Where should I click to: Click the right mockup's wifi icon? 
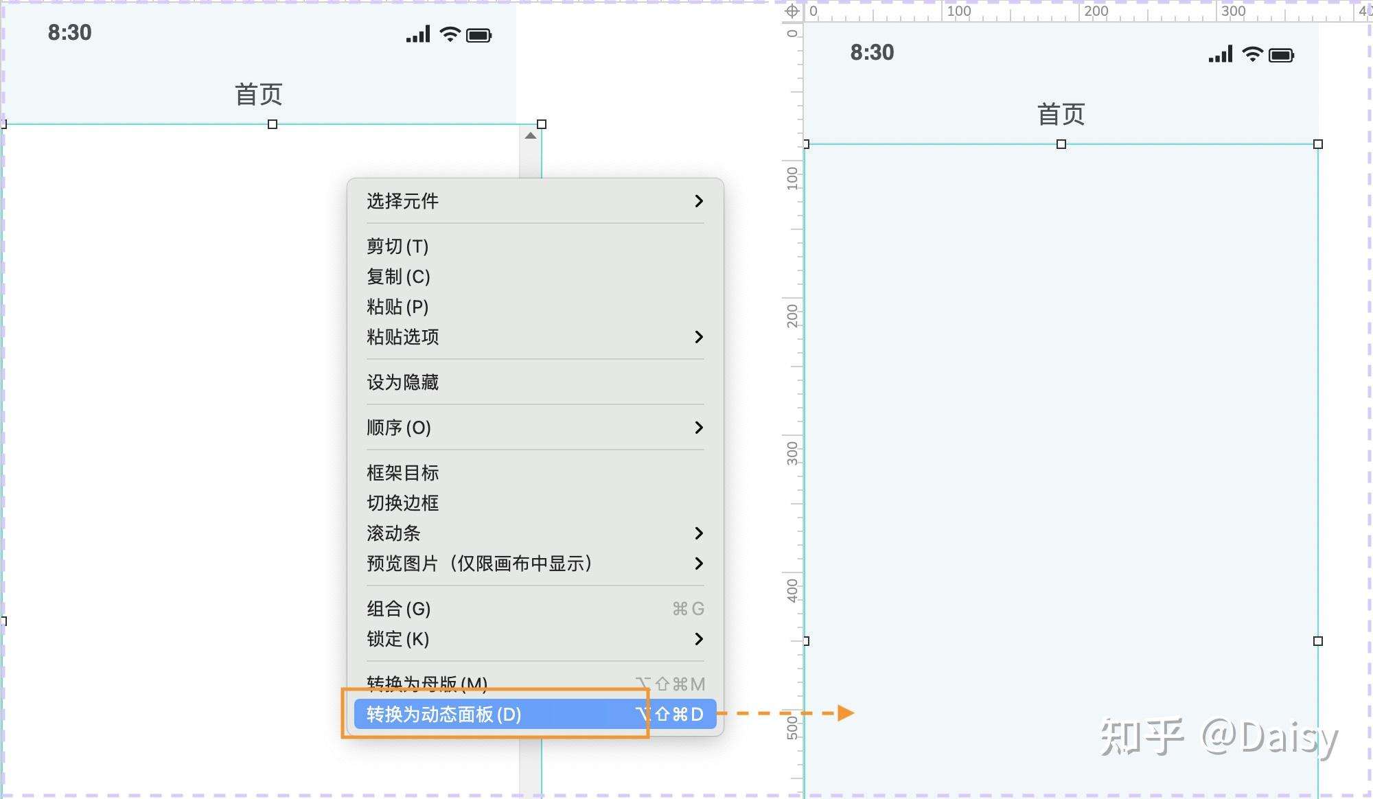click(x=1252, y=54)
